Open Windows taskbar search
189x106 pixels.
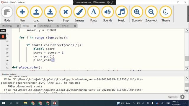(x=11, y=103)
